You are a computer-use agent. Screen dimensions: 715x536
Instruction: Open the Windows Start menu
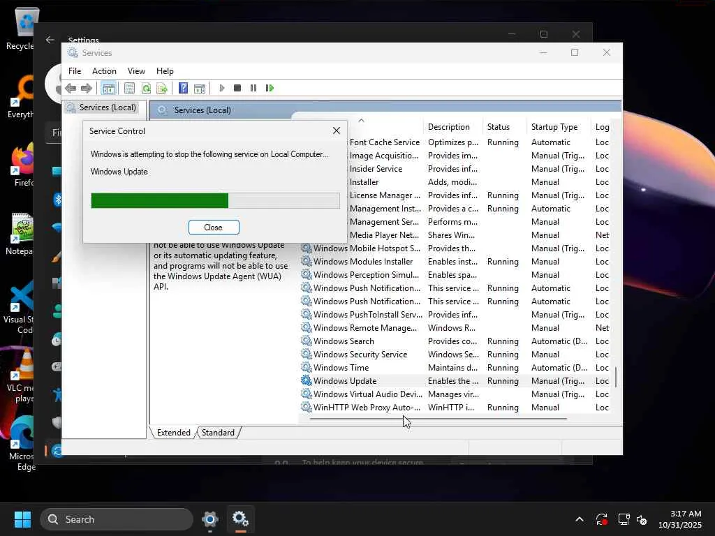click(22, 519)
